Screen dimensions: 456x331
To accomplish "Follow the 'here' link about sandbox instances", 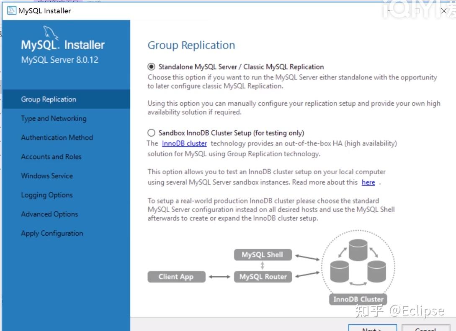I will coord(368,182).
